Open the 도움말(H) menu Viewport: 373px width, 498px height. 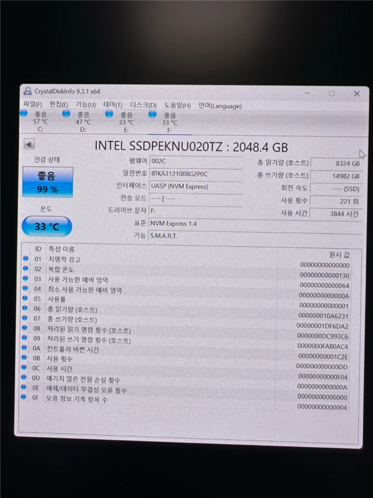coord(178,105)
